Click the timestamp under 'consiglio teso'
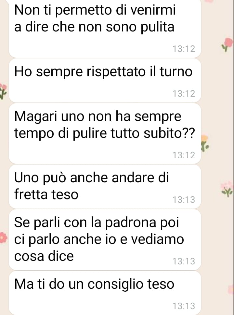234x315 pixels. pos(184,306)
